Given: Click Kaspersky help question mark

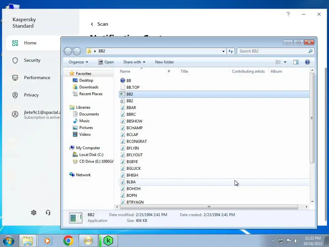Looking at the screenshot, I should click(288, 14).
